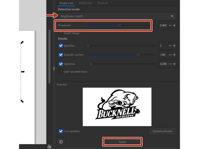Click the Speckles value field
Image resolution: width=199 pixels, height=149 pixels.
(x=163, y=46)
